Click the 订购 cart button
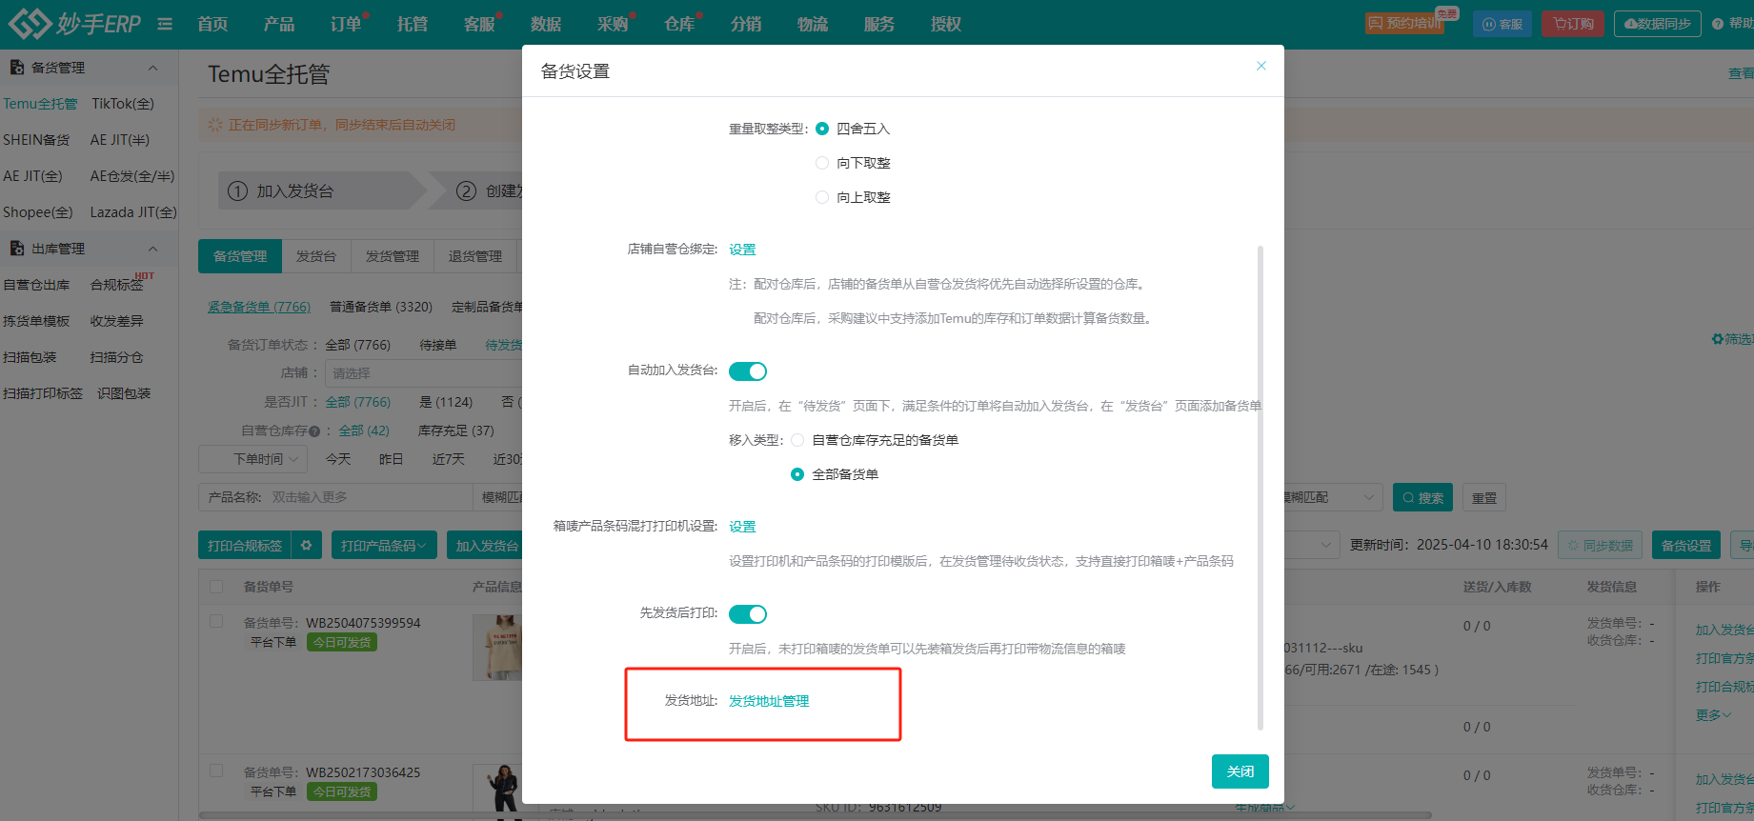This screenshot has width=1754, height=821. [x=1573, y=24]
